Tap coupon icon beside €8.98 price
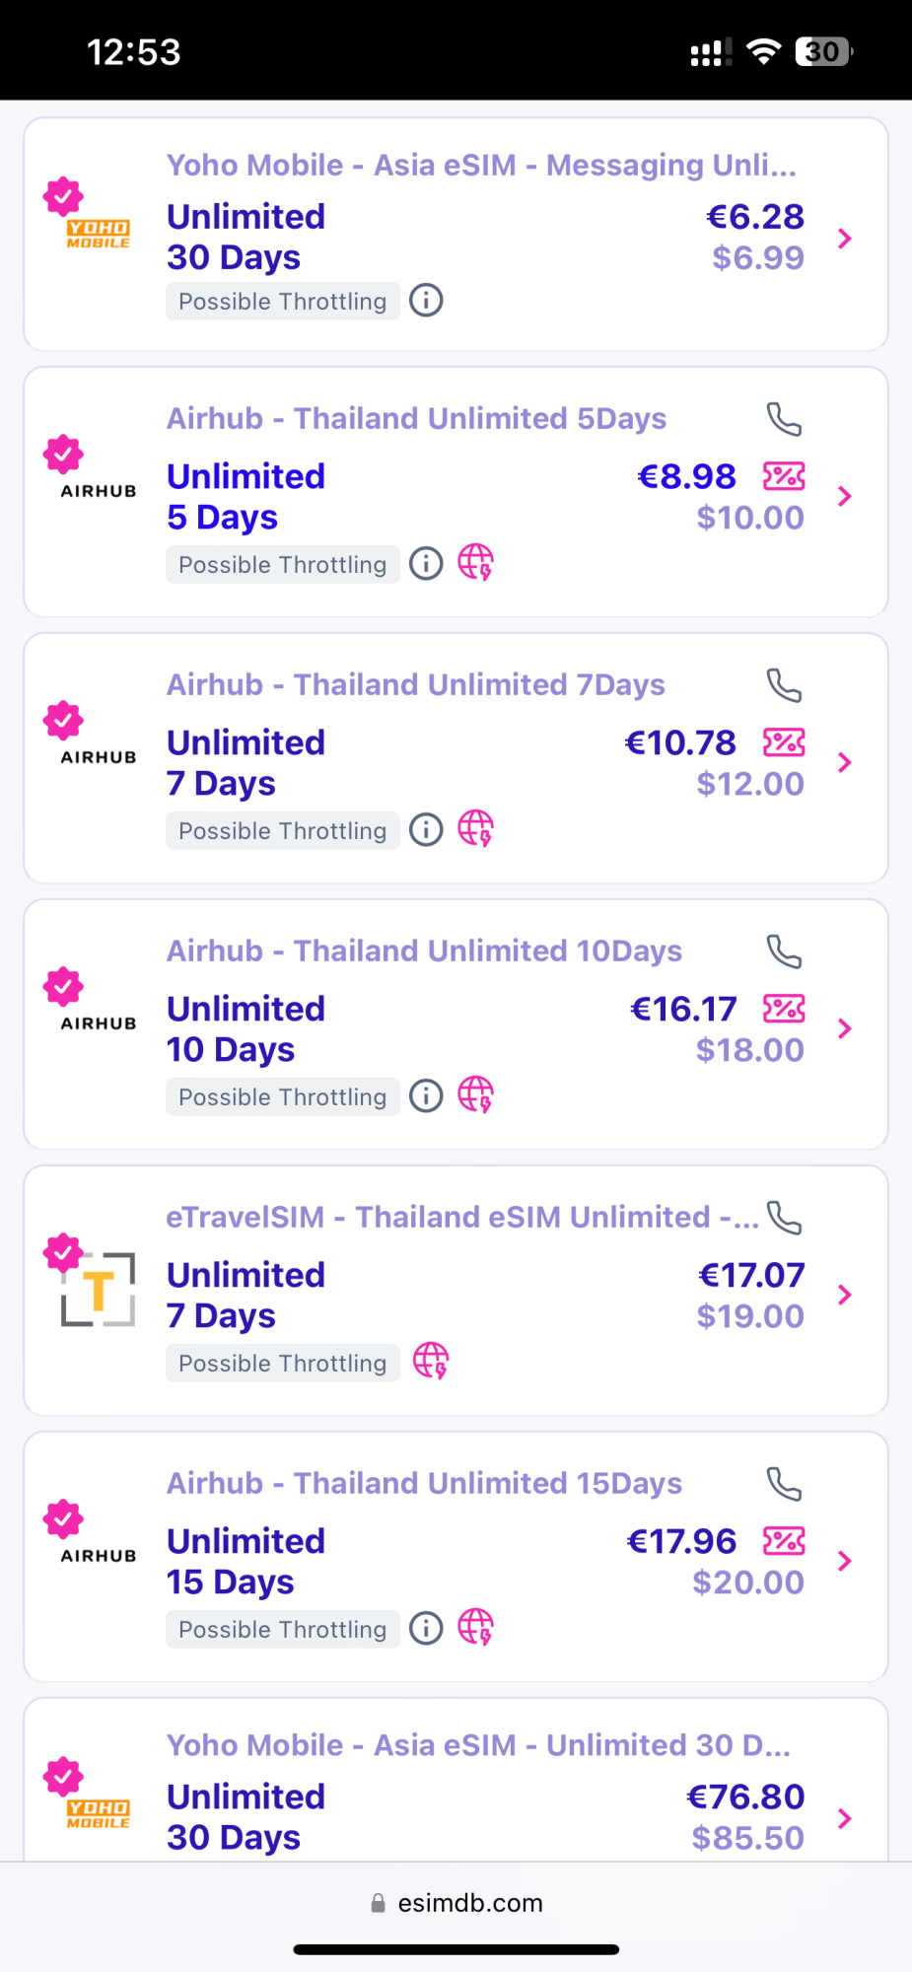This screenshot has height=1972, width=912. pyautogui.click(x=784, y=476)
